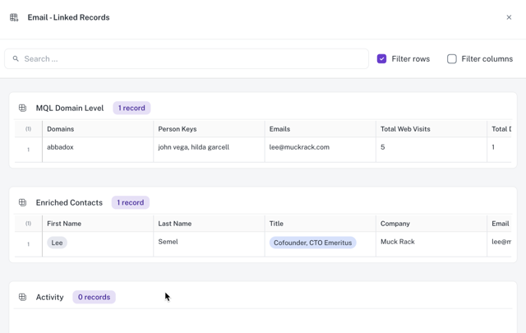The image size is (526, 333).
Task: Click the MQL Domain Level 1 record badge
Action: [x=131, y=108]
